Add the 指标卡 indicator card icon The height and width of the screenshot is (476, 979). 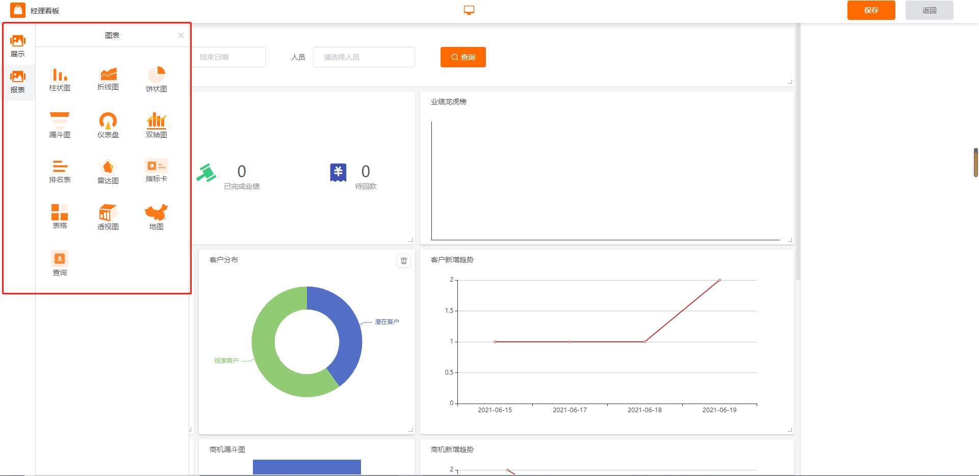point(157,166)
